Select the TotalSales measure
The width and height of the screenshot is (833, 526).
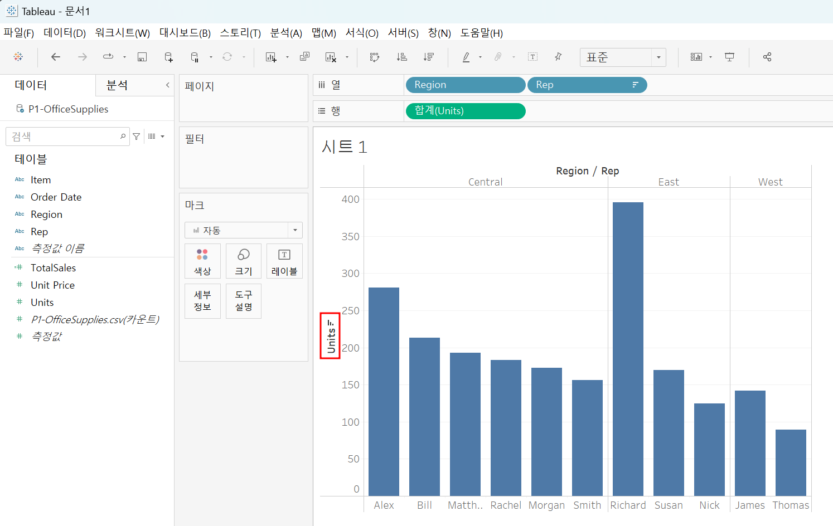[53, 268]
